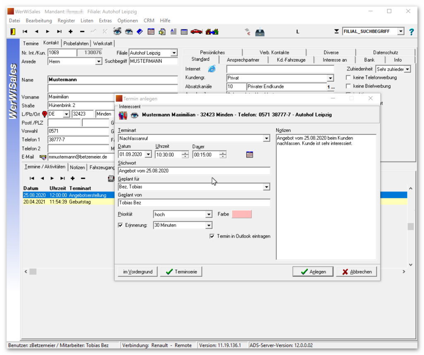Viewport: 424px width, 355px height.
Task: Switch to the Datenschutz tab
Action: [x=385, y=53]
